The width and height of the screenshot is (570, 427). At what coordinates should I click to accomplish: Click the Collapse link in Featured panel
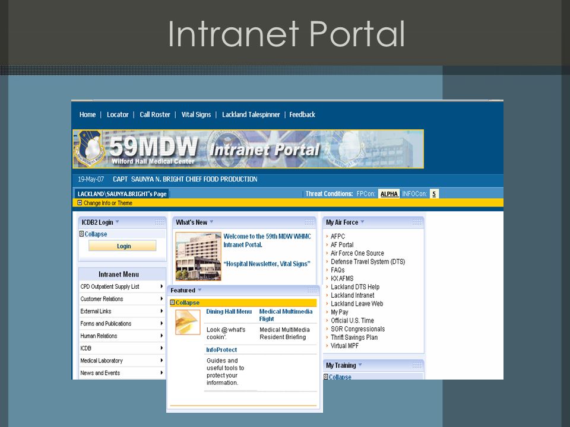[188, 302]
